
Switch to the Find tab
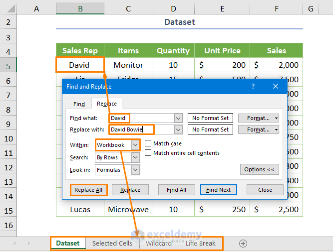[79, 104]
